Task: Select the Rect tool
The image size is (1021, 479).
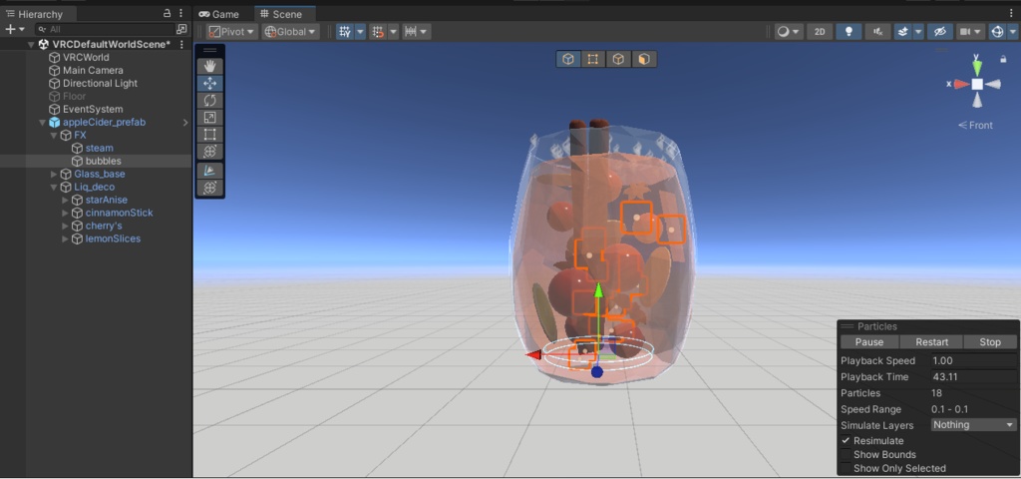Action: tap(209, 135)
